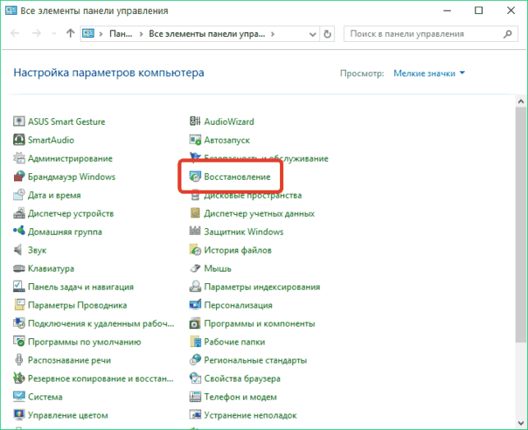Click the scrollbar down arrow
Viewport: 528px width, 430px height.
(x=521, y=423)
